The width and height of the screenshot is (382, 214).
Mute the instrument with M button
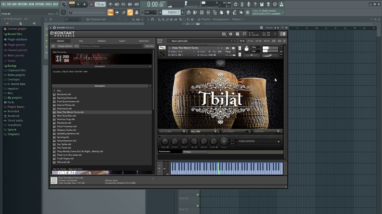240,54
